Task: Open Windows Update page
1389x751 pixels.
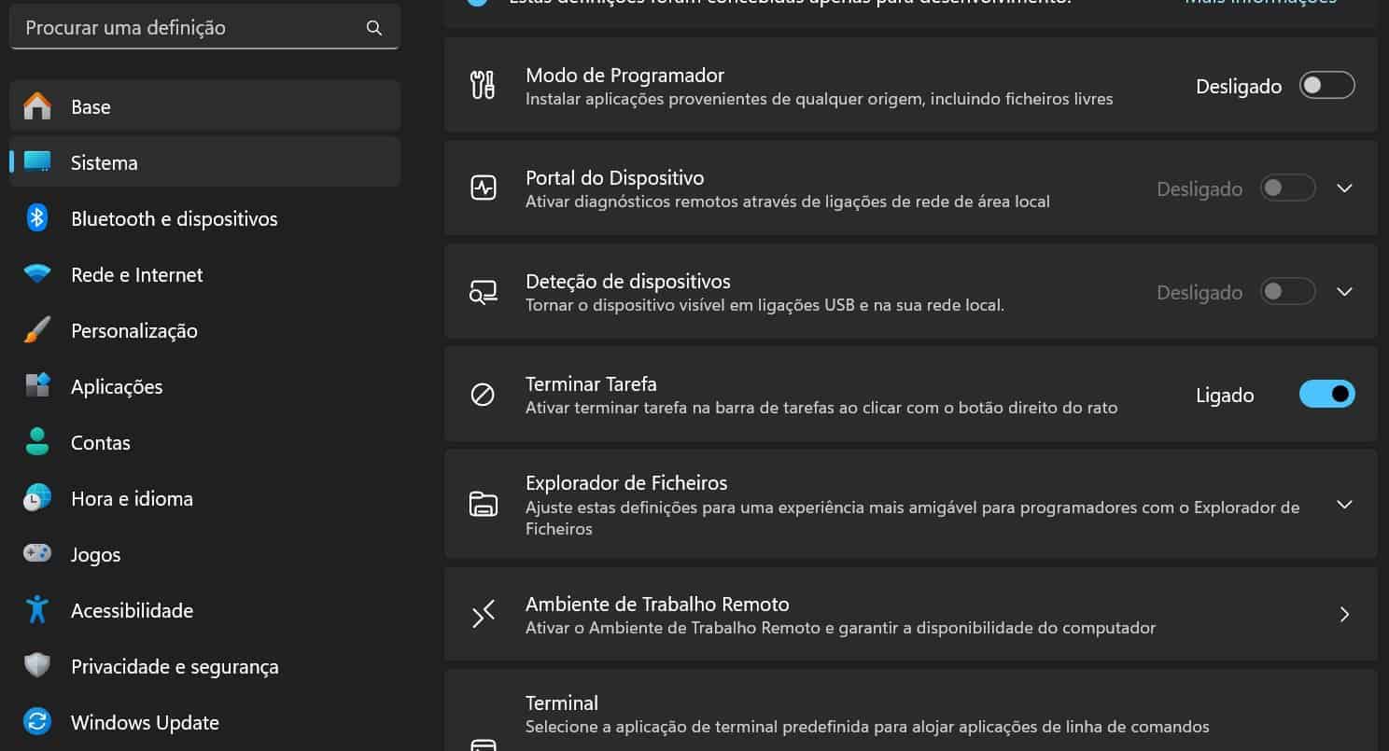Action: 204,722
